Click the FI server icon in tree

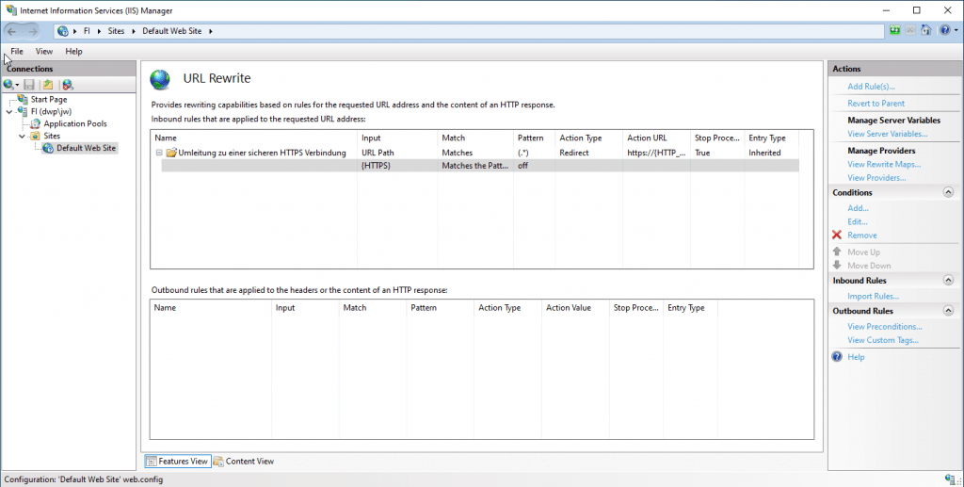pyautogui.click(x=23, y=111)
